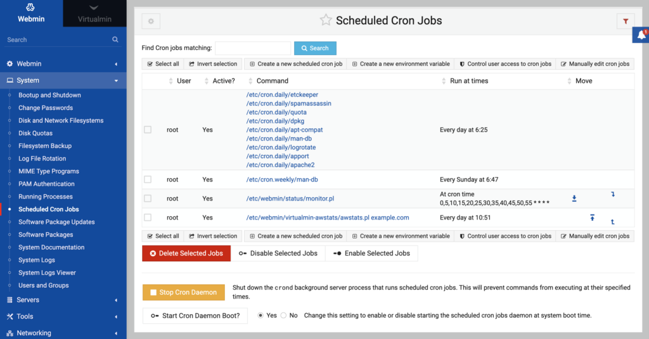Click Enable Selected Jobs button
This screenshot has width=649, height=339.
[371, 254]
